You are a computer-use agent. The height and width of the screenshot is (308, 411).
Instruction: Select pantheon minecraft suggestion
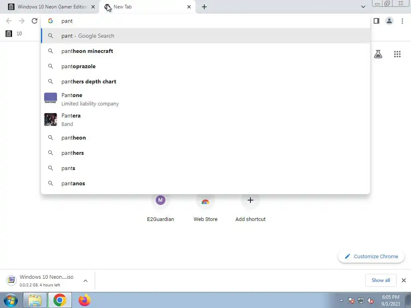click(205, 51)
